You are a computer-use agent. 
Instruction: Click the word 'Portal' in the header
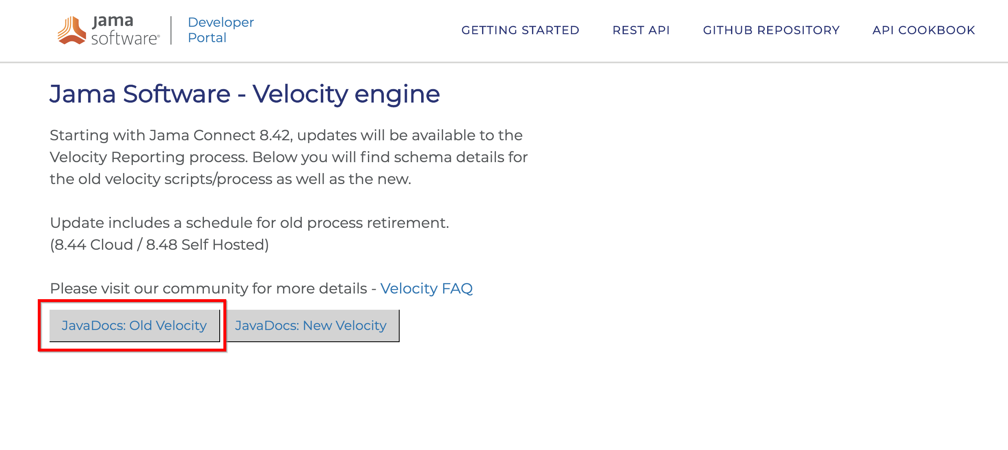point(207,38)
